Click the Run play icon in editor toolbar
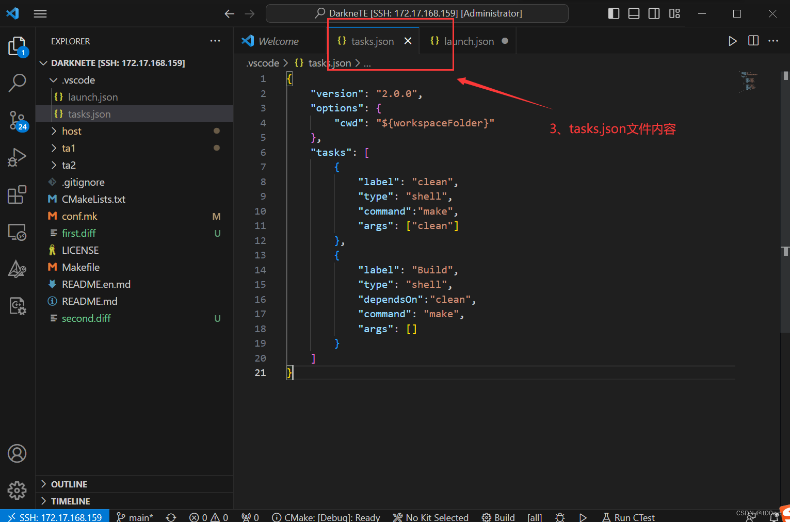This screenshot has width=790, height=522. [x=732, y=41]
